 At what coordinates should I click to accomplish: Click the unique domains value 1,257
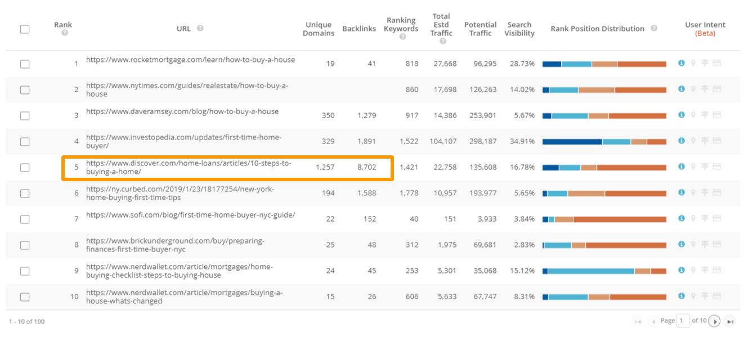(x=325, y=168)
